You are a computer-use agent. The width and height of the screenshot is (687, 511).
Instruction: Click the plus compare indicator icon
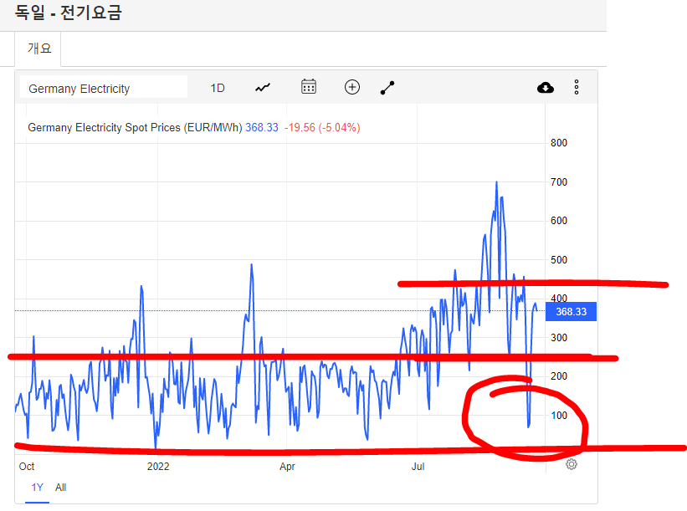click(x=352, y=87)
